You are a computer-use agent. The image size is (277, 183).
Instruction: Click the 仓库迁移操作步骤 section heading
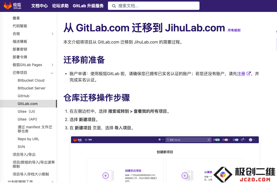coord(97,97)
